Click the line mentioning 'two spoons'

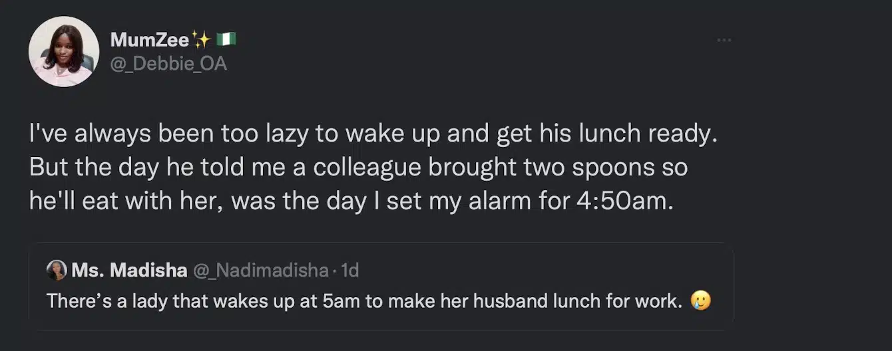coord(358,168)
